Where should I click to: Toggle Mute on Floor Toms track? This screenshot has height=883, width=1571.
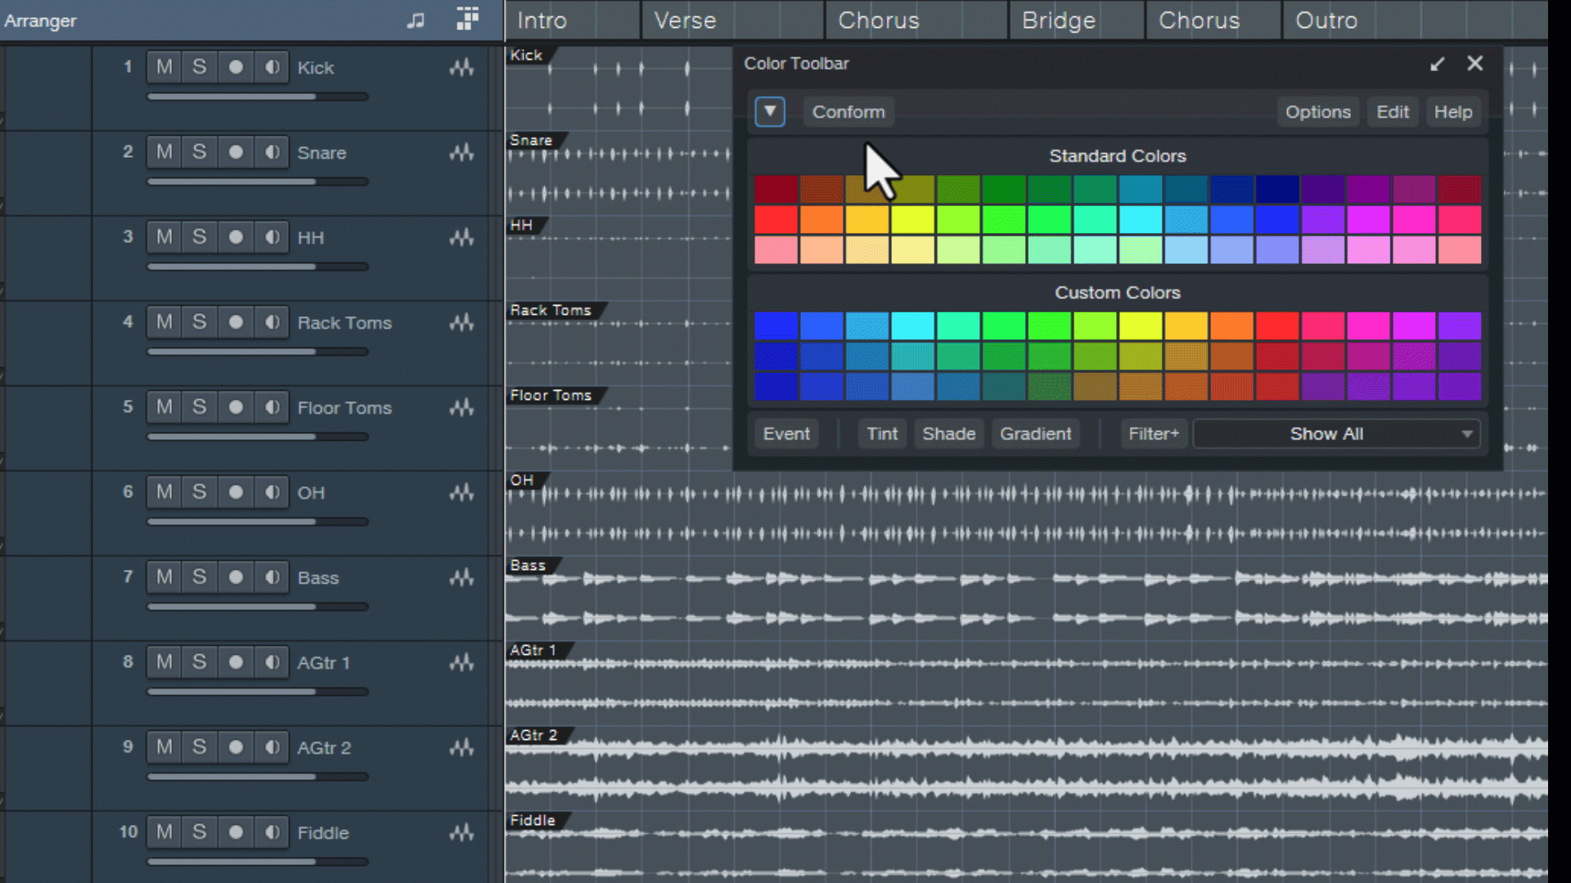pyautogui.click(x=164, y=406)
